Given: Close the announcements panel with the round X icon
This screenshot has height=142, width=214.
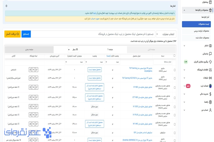Looking at the screenshot, I should [6, 6].
